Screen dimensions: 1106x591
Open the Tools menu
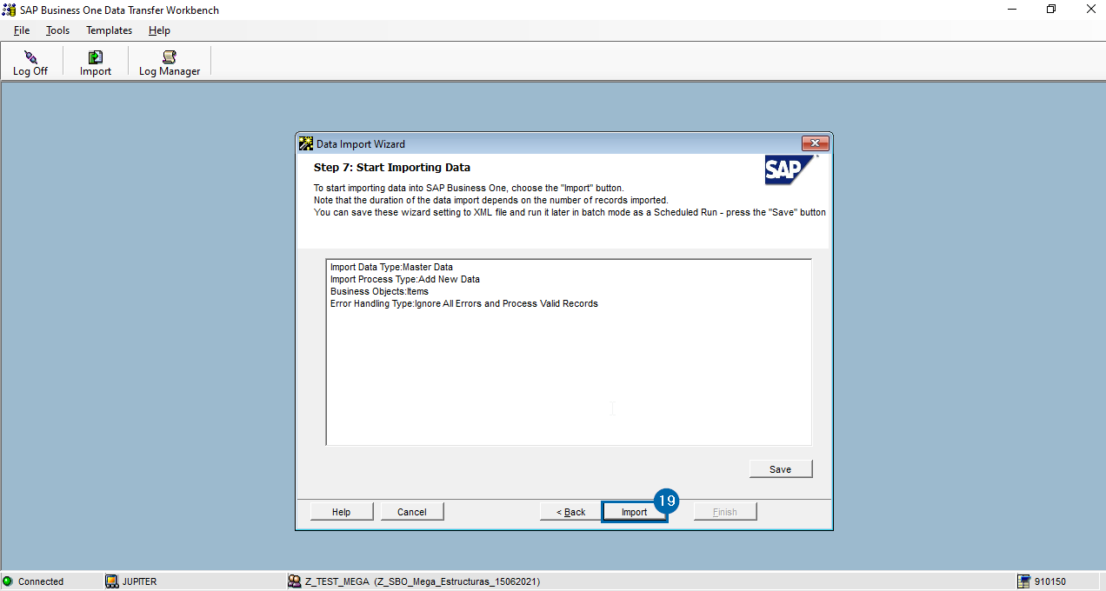(57, 30)
